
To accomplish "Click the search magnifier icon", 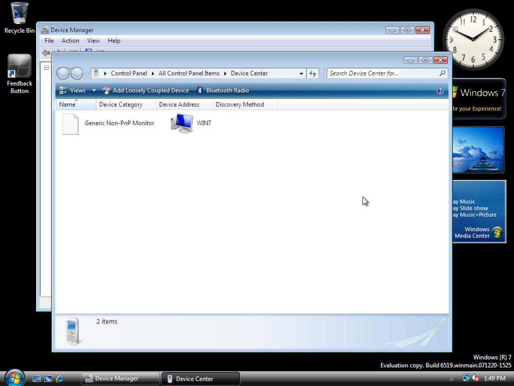I will pos(442,73).
